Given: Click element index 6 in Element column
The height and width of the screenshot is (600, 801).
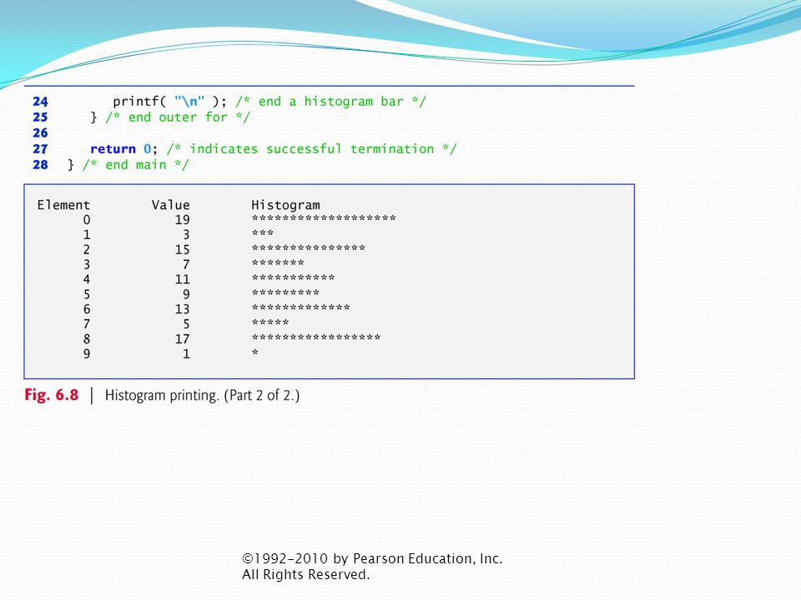Looking at the screenshot, I should coord(86,309).
